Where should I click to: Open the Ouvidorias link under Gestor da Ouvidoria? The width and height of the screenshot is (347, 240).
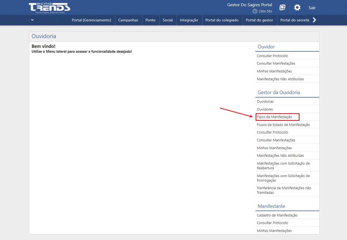[265, 102]
